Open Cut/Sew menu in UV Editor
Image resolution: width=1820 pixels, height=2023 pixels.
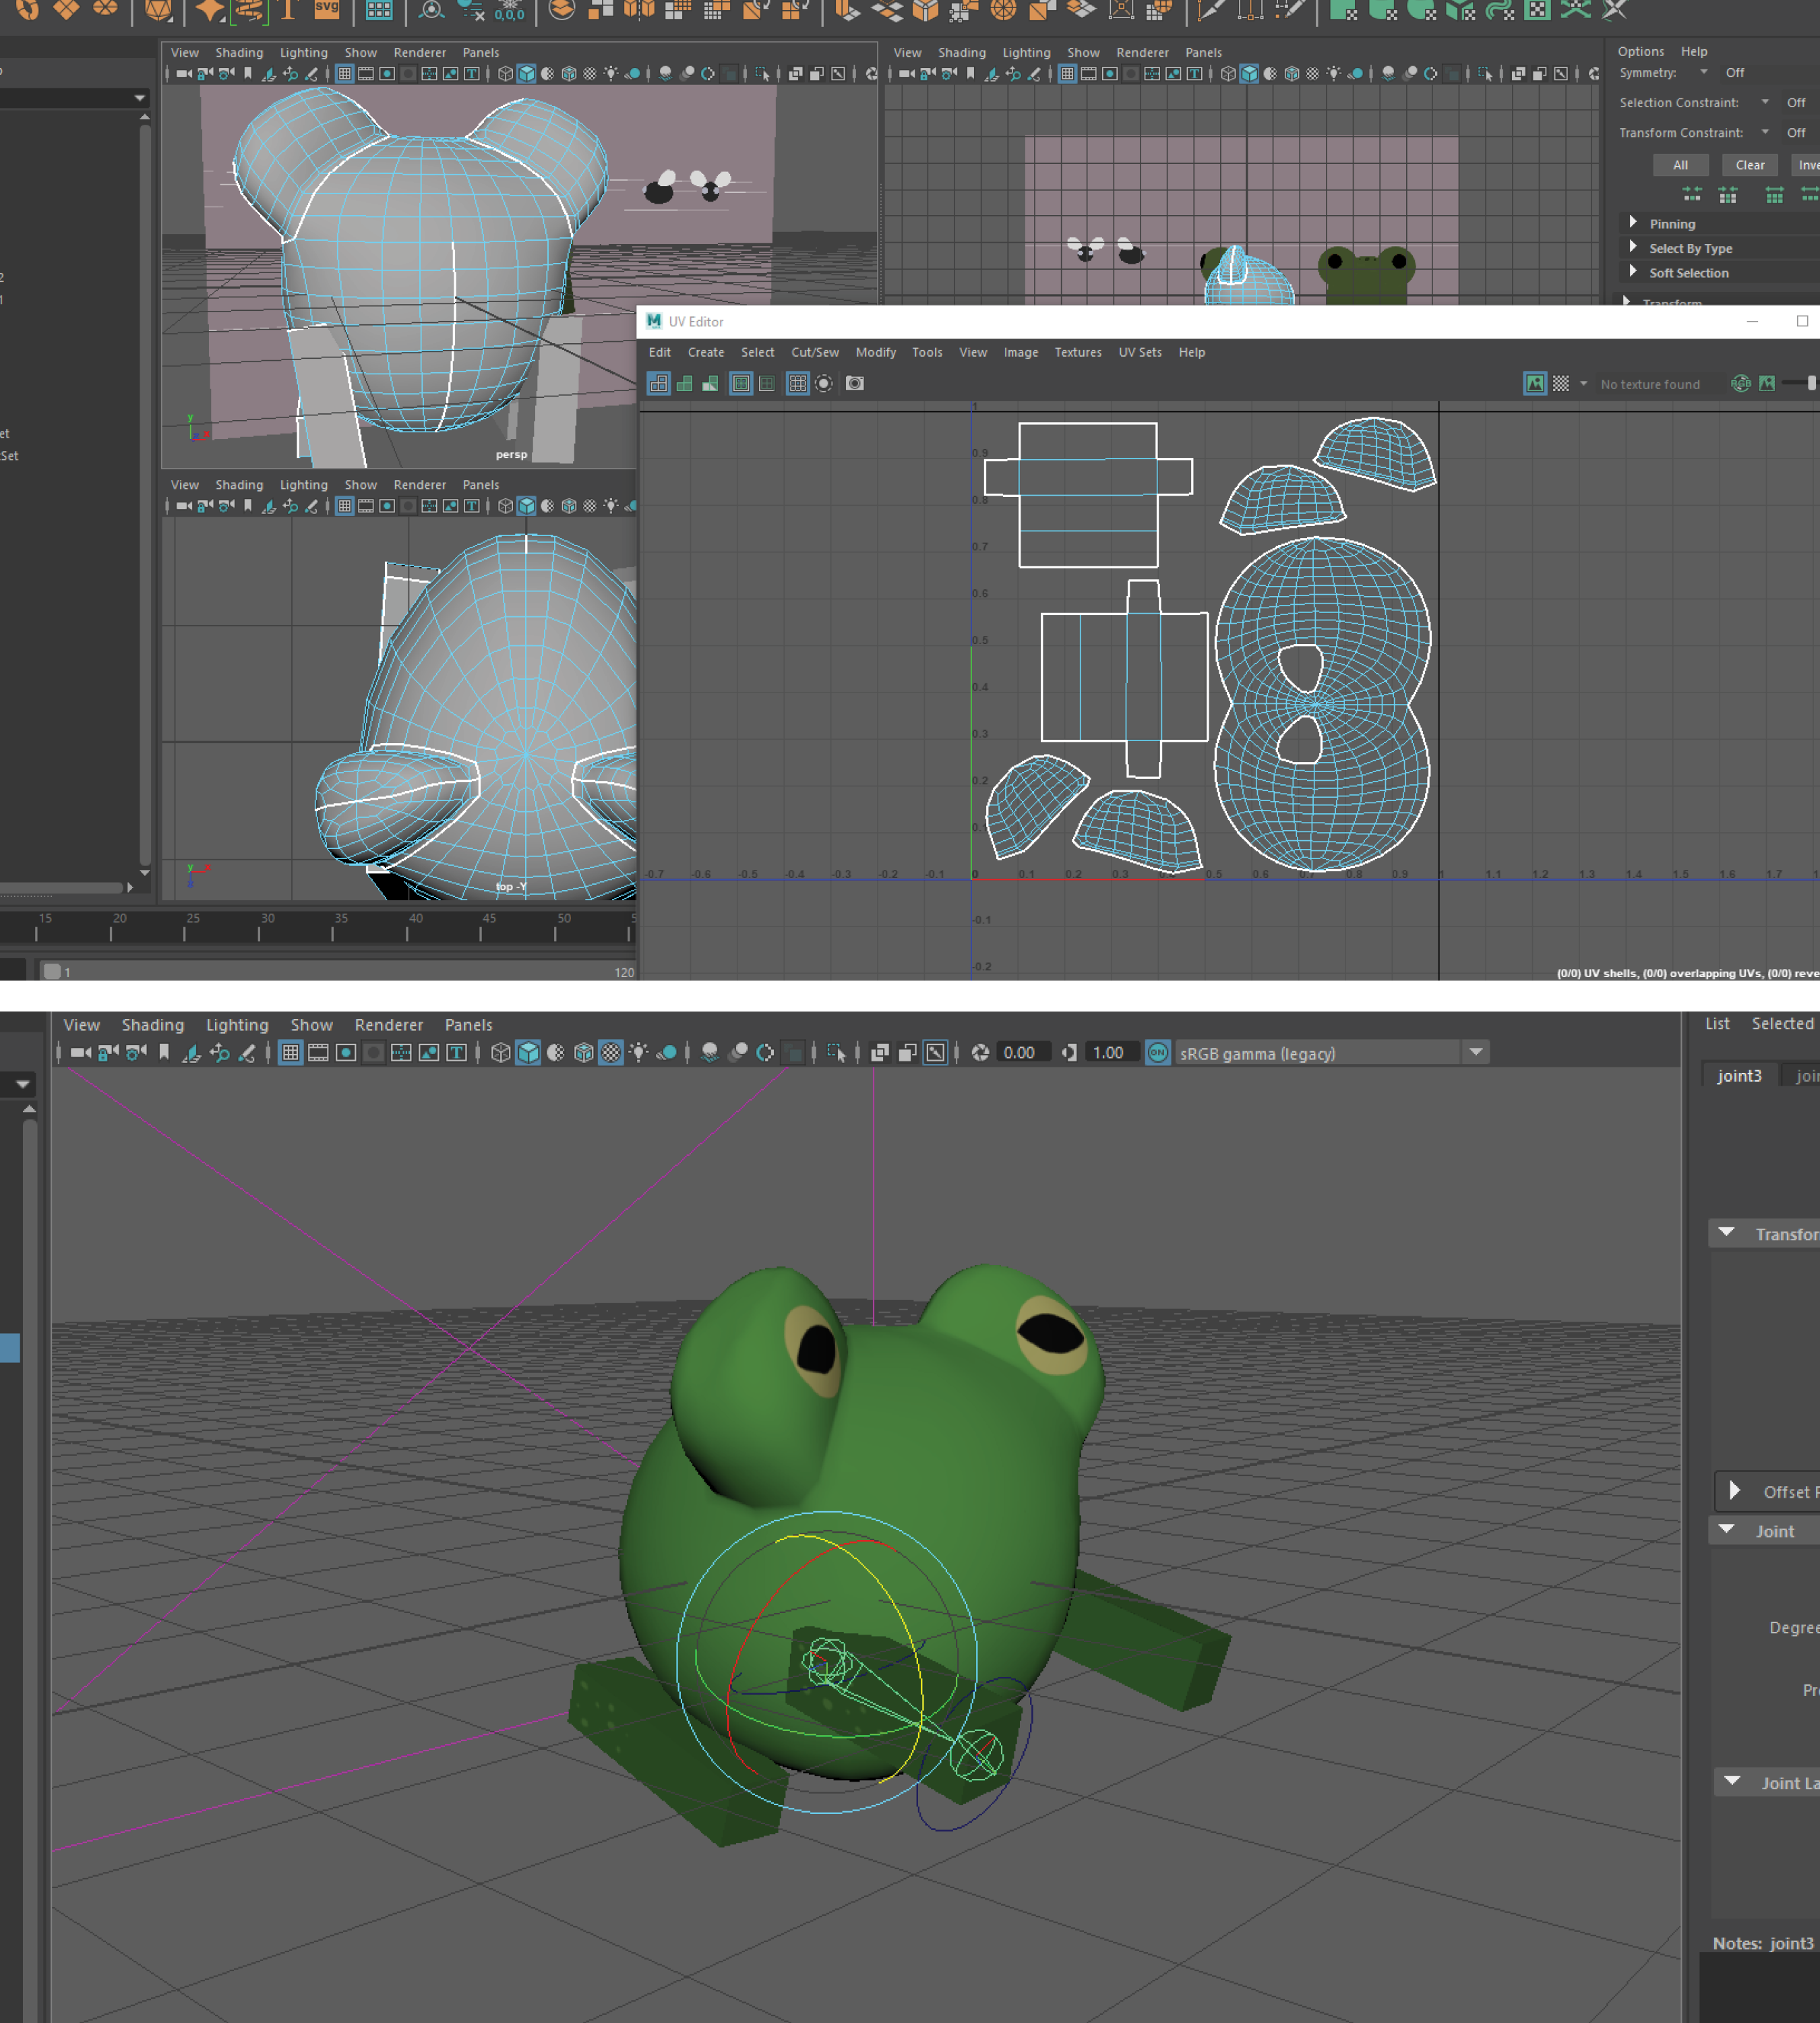point(815,352)
